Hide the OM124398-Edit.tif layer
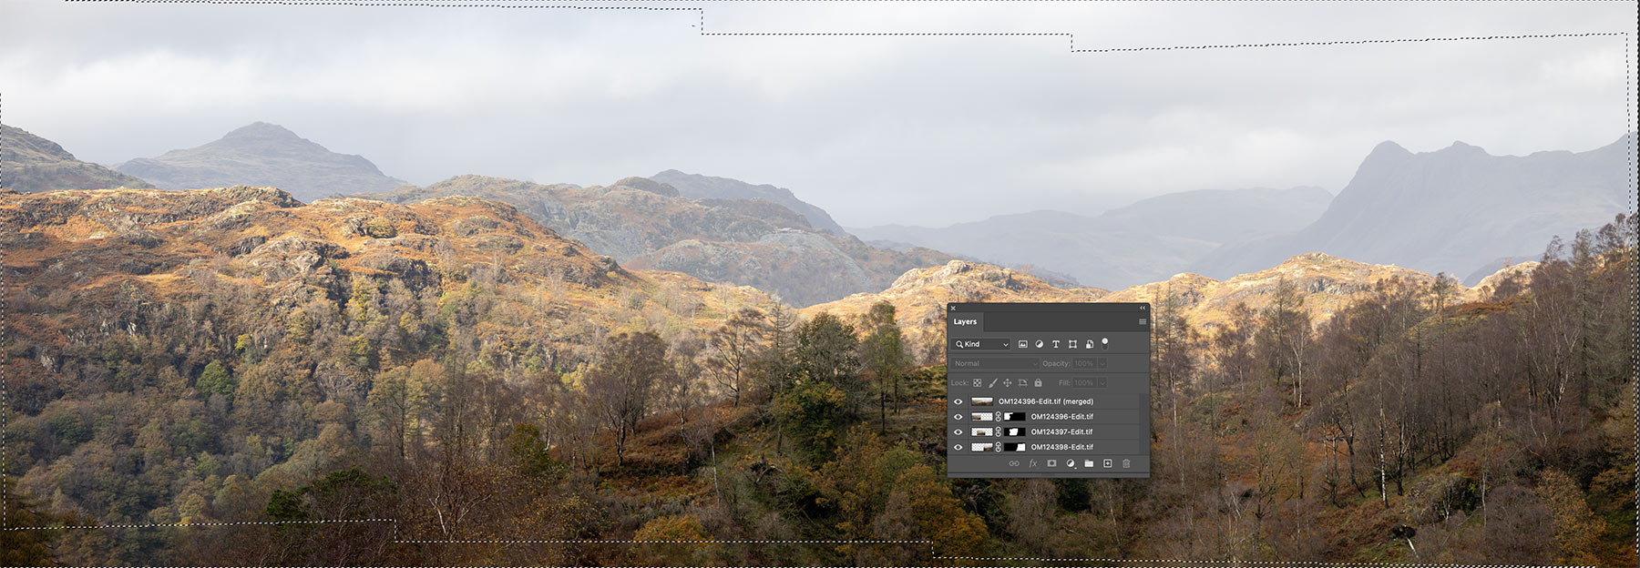The height and width of the screenshot is (568, 1640). click(958, 448)
